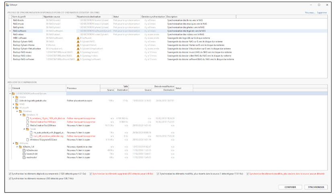Click file icon of Liste de logiciels gratuits
The width and height of the screenshot is (336, 194).
pyautogui.click(x=17, y=101)
